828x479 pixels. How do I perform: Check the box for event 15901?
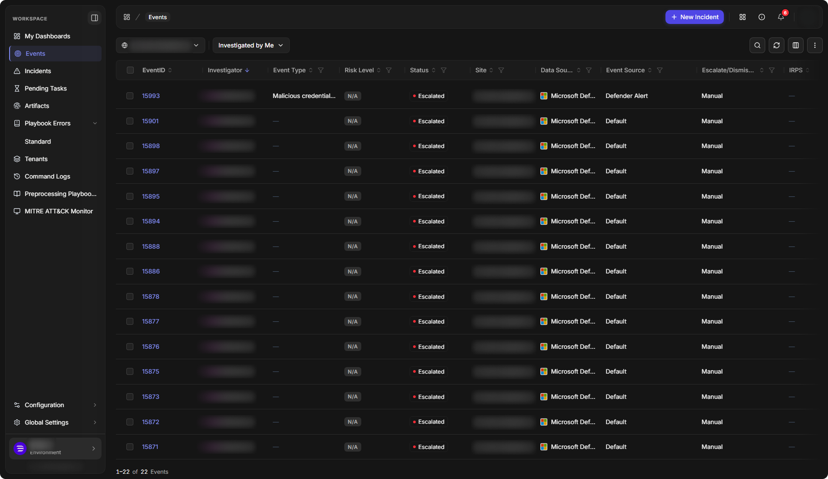tap(130, 121)
